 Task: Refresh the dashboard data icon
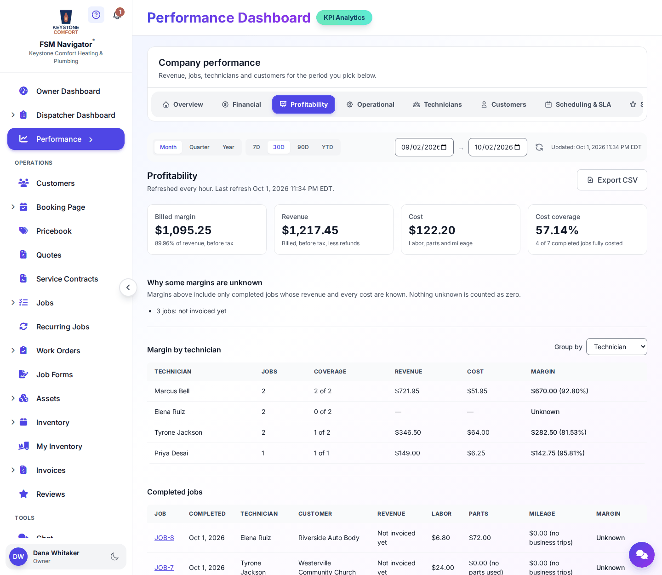[x=539, y=147]
